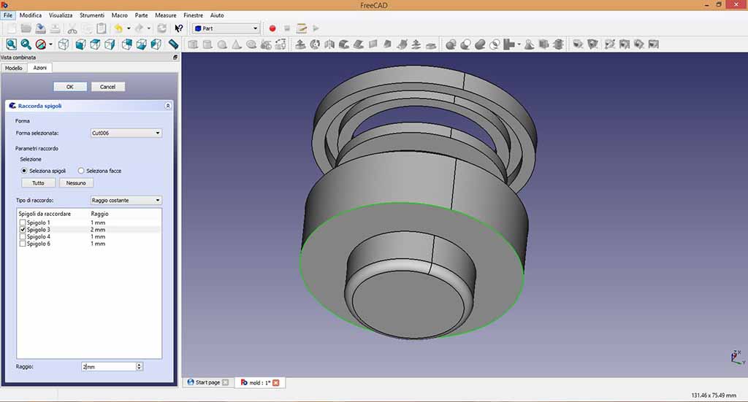Screen dimensions: 748x402
Task: Switch to Top view cube icon
Action: point(96,45)
